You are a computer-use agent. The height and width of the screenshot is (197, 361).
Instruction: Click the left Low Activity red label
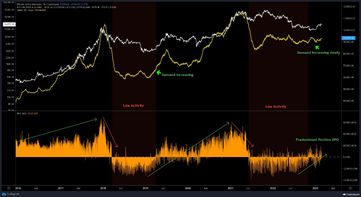(x=133, y=106)
